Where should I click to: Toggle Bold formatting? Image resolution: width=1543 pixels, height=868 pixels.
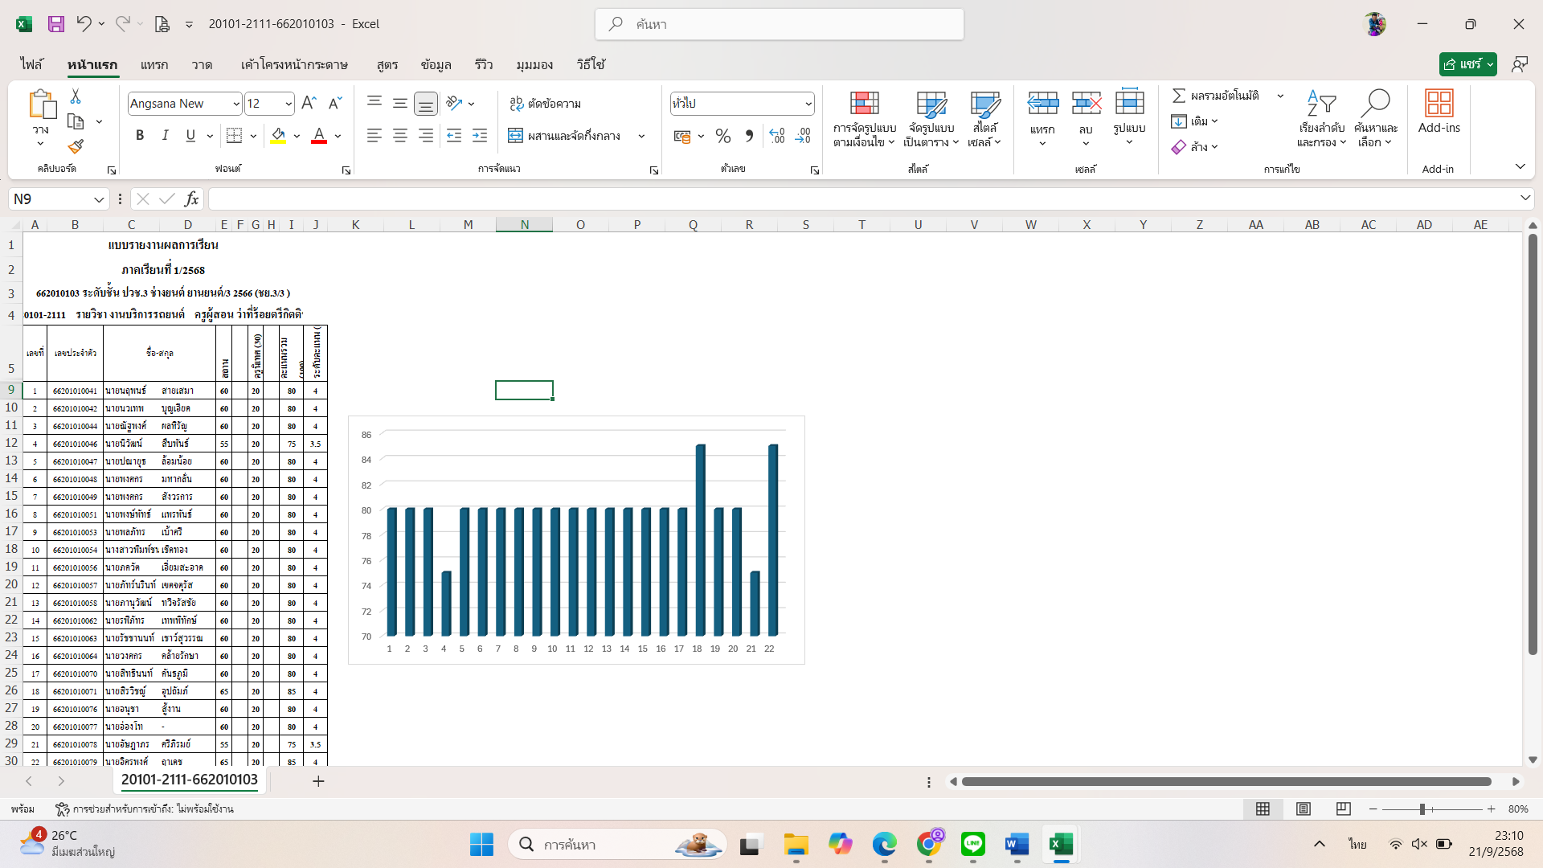(140, 136)
